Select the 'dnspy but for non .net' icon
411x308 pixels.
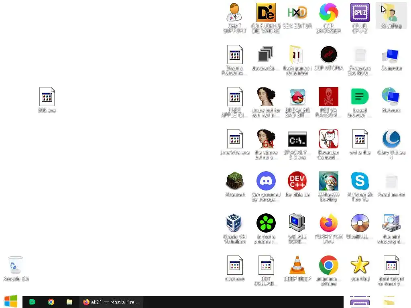click(266, 97)
